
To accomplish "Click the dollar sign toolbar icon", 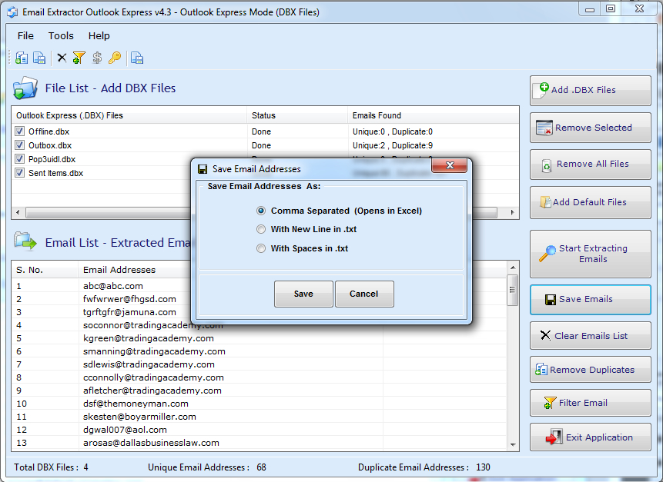I will pyautogui.click(x=97, y=58).
